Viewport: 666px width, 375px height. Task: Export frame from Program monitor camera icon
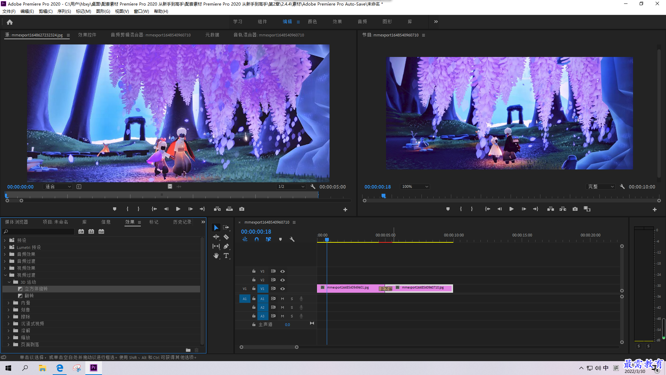pos(575,209)
